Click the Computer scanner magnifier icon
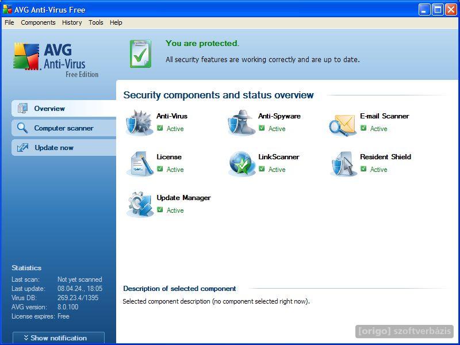The image size is (460, 345). click(22, 128)
